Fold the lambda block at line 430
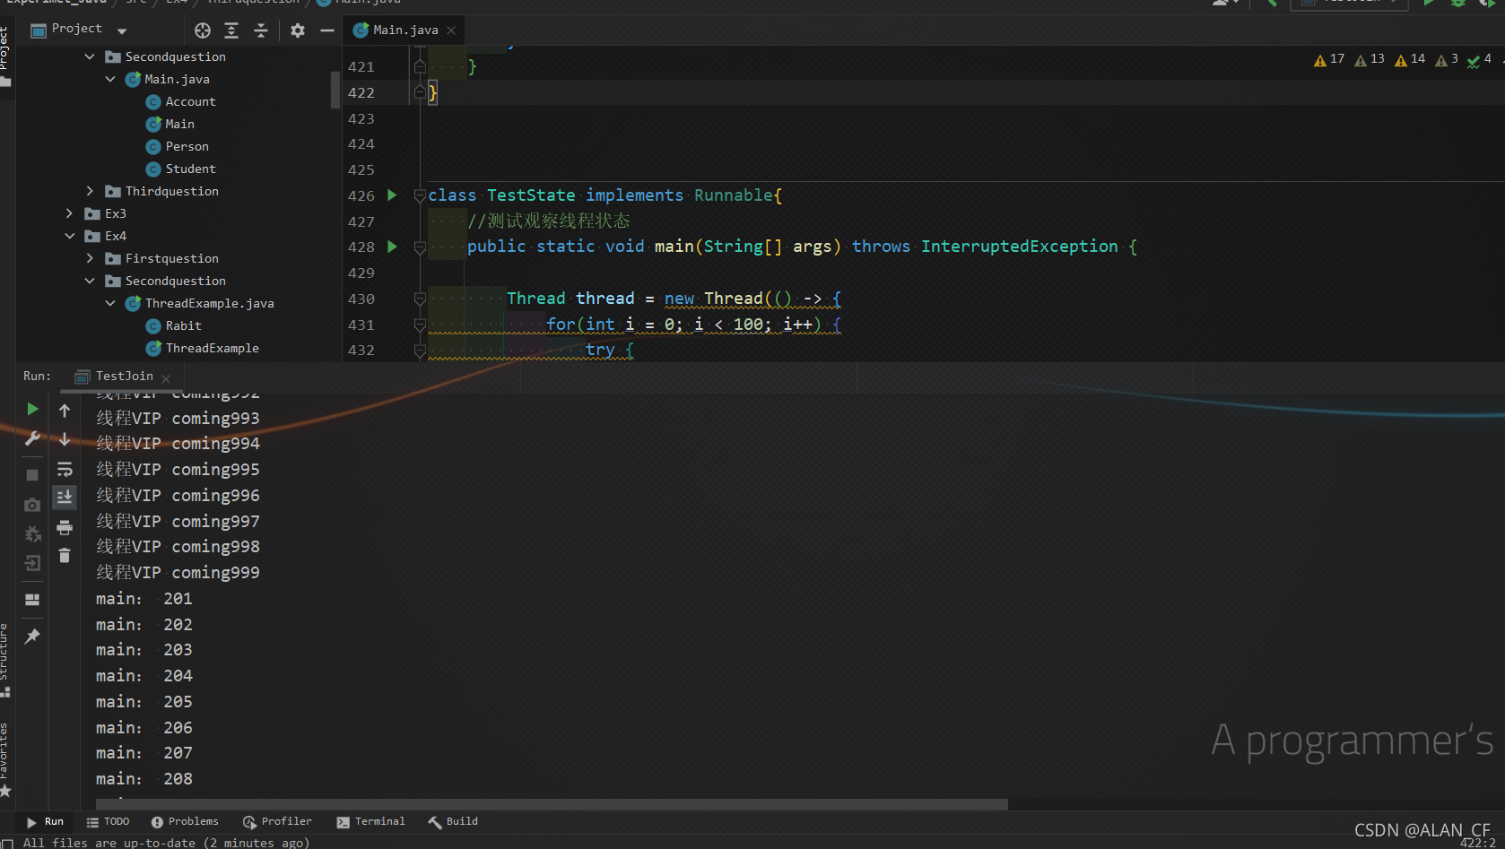 point(420,299)
